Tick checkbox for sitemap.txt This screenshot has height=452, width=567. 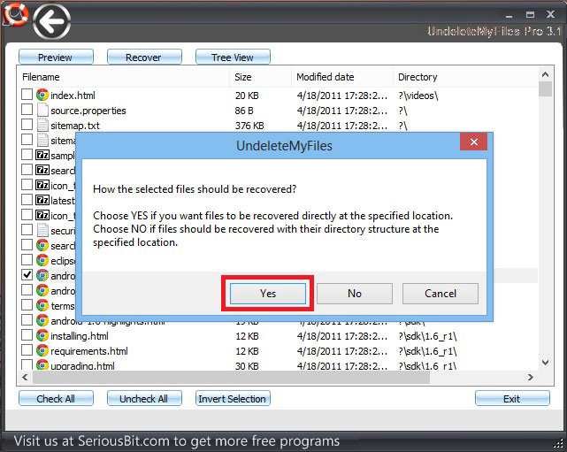tap(27, 125)
